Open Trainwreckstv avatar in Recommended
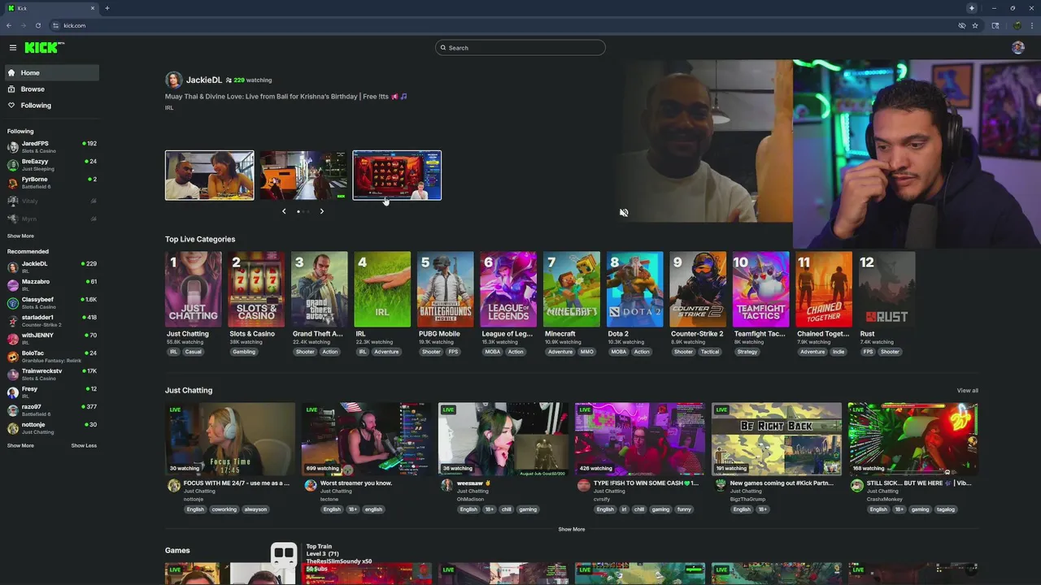 [13, 375]
